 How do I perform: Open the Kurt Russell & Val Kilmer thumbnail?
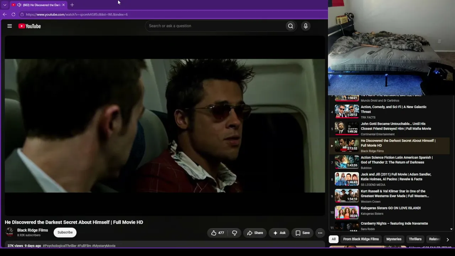pyautogui.click(x=347, y=196)
